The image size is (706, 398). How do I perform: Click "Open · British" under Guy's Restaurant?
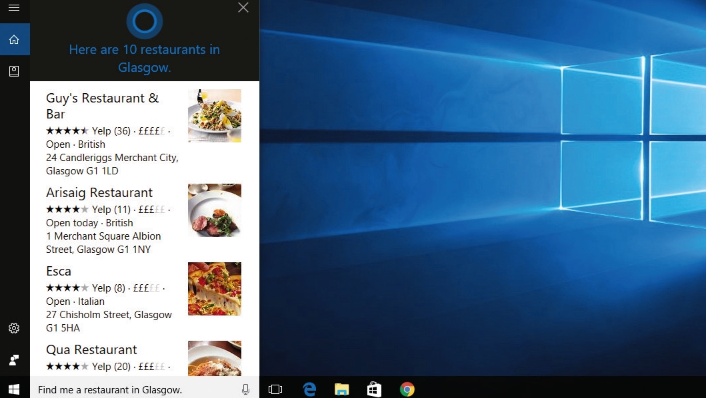(x=75, y=144)
